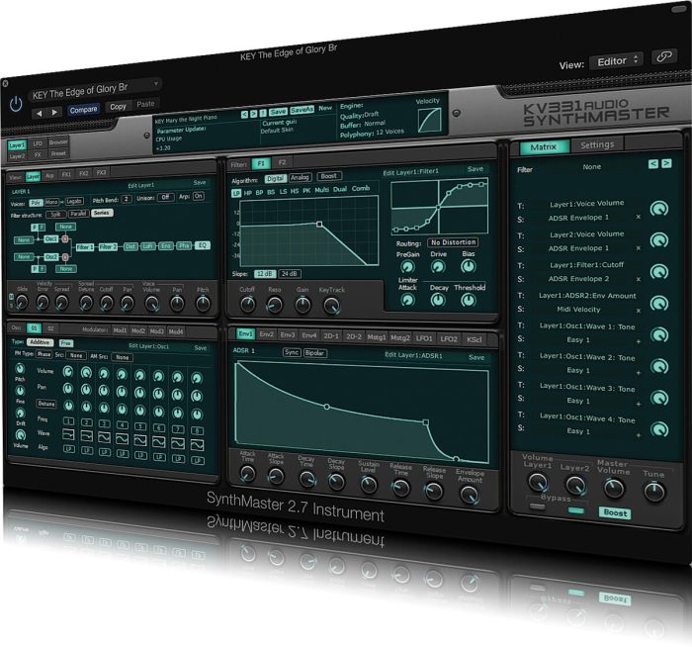This screenshot has height=647, width=692.
Task: Select Digital filter algorithm
Action: [x=275, y=178]
